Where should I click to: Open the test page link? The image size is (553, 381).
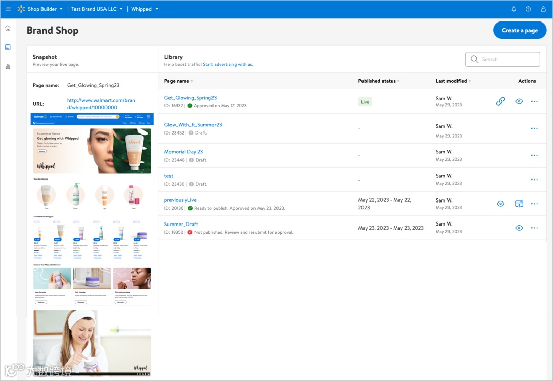pos(168,176)
